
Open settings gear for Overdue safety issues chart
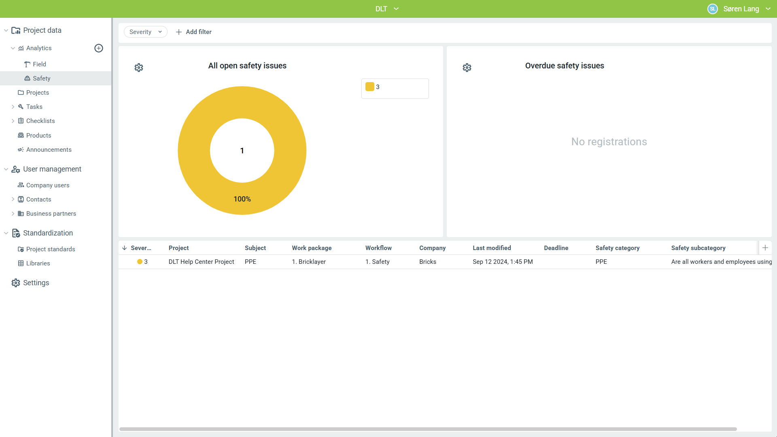[x=467, y=68]
